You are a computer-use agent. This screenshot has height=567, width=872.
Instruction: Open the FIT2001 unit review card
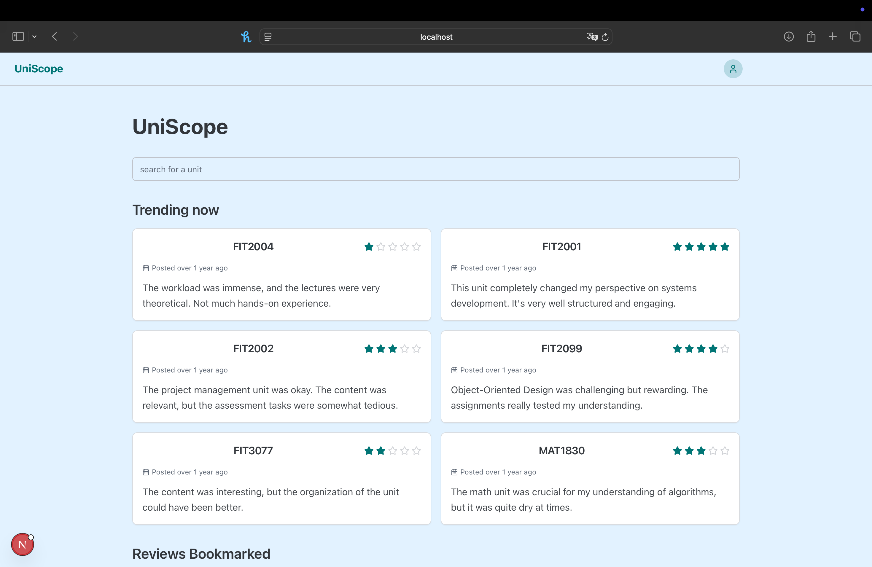pyautogui.click(x=590, y=275)
